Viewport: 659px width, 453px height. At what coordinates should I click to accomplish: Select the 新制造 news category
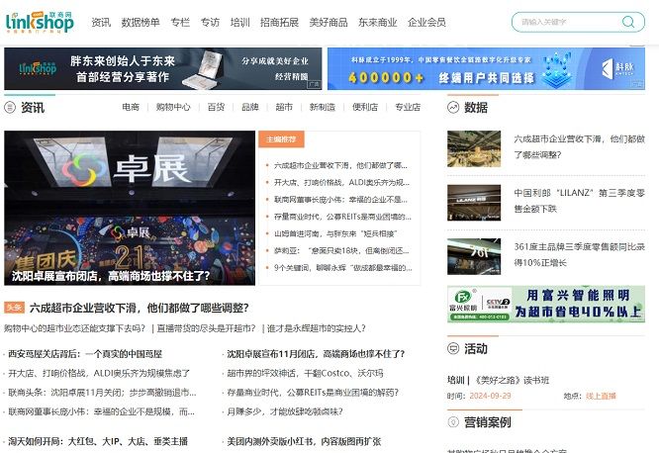pos(323,107)
